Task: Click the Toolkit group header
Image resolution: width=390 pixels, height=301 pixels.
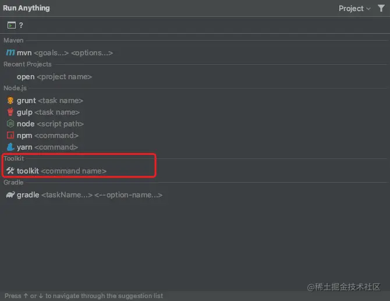Action: (14, 158)
